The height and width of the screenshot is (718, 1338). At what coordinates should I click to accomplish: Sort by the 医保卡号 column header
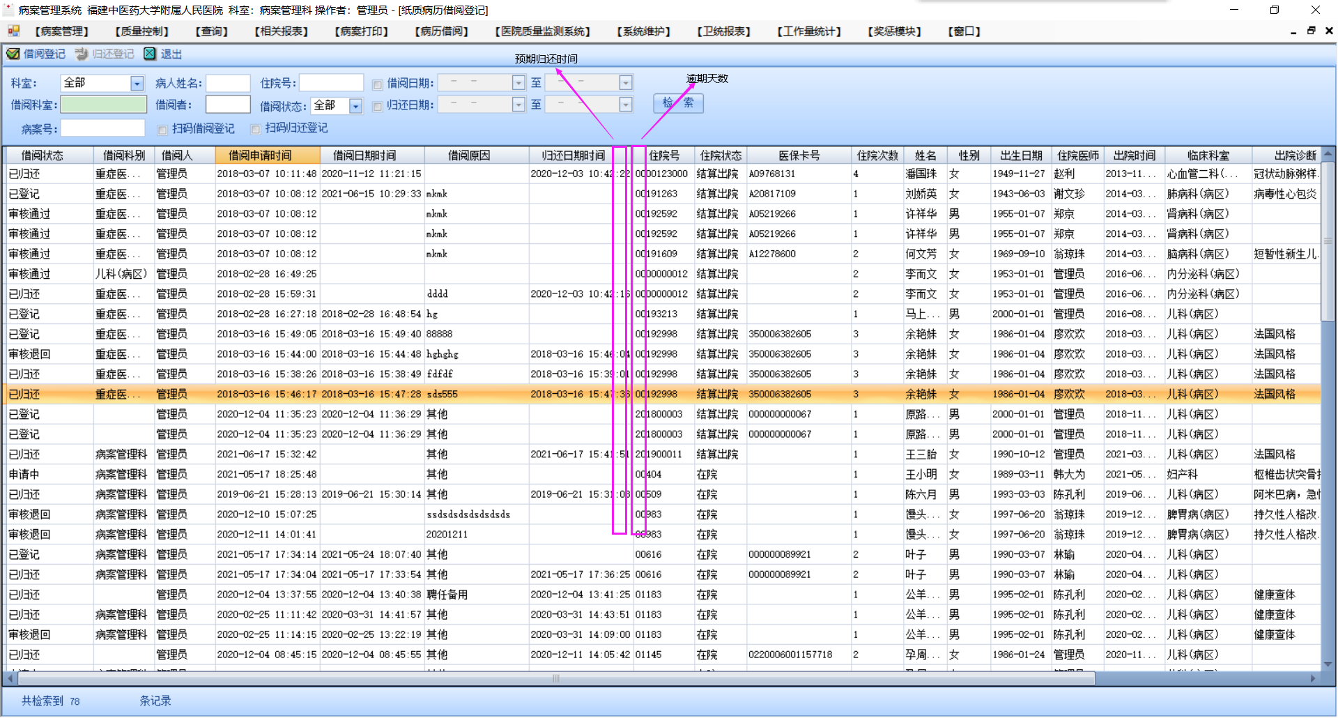[x=799, y=155]
